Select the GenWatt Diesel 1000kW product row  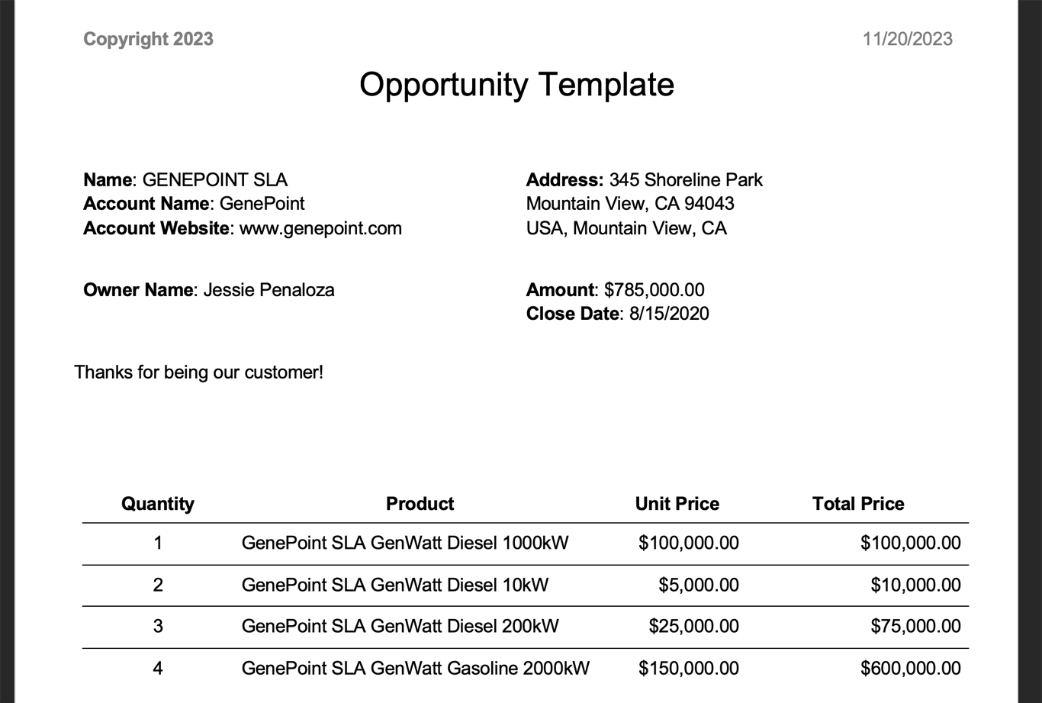(x=404, y=543)
